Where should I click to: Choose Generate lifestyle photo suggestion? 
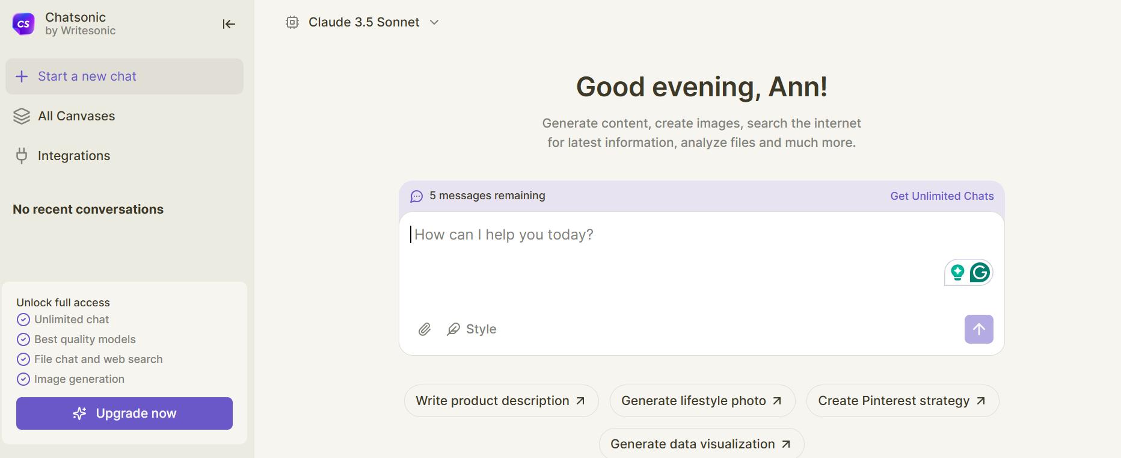point(702,401)
